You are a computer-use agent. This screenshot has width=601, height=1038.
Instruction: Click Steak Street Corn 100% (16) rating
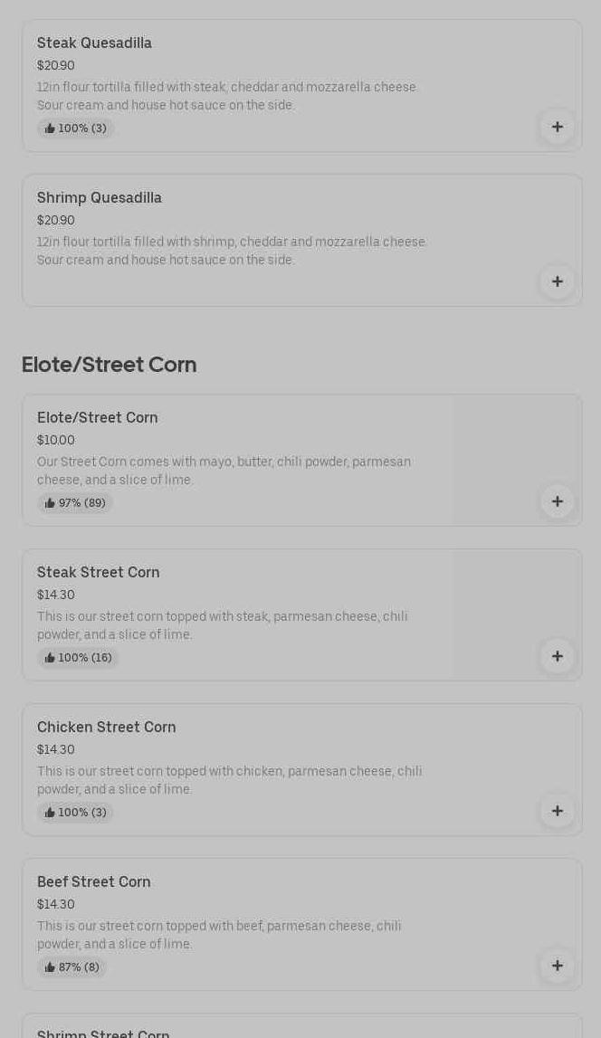(x=78, y=658)
